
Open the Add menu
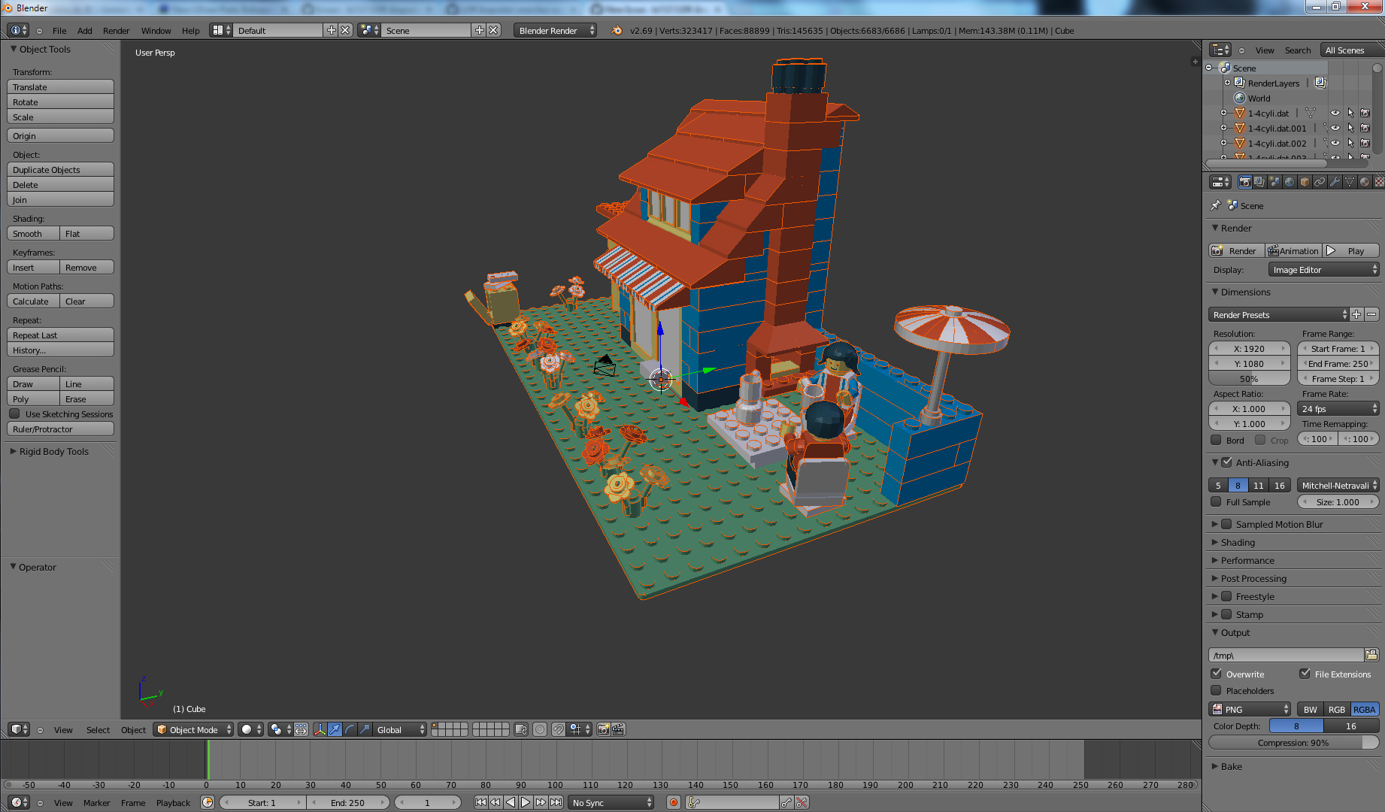pyautogui.click(x=85, y=31)
